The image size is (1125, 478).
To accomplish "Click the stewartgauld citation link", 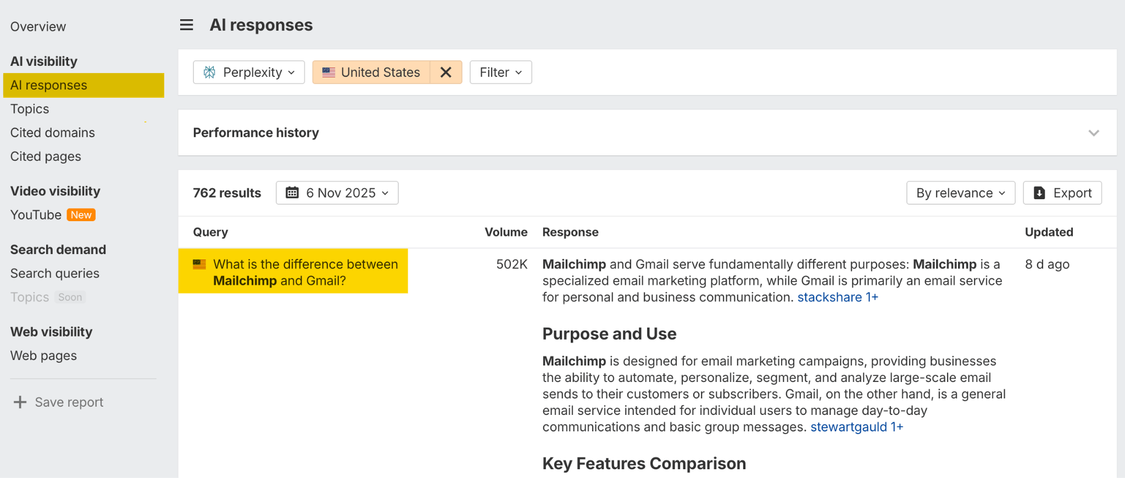I will 849,427.
